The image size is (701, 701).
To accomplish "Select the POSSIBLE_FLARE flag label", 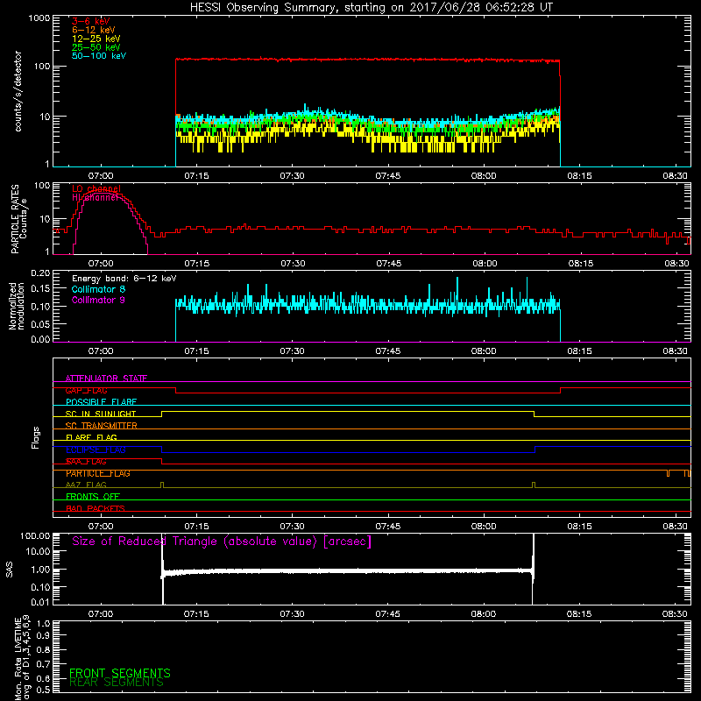I will tap(101, 402).
